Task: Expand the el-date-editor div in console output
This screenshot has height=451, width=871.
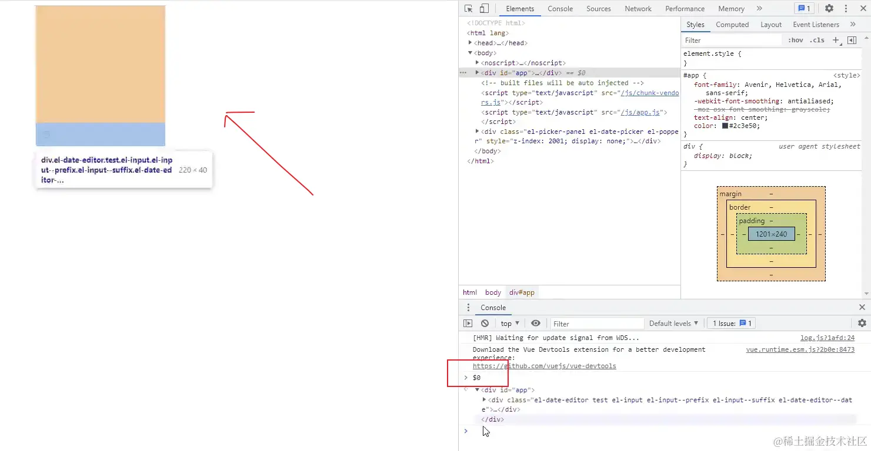Action: tap(484, 400)
